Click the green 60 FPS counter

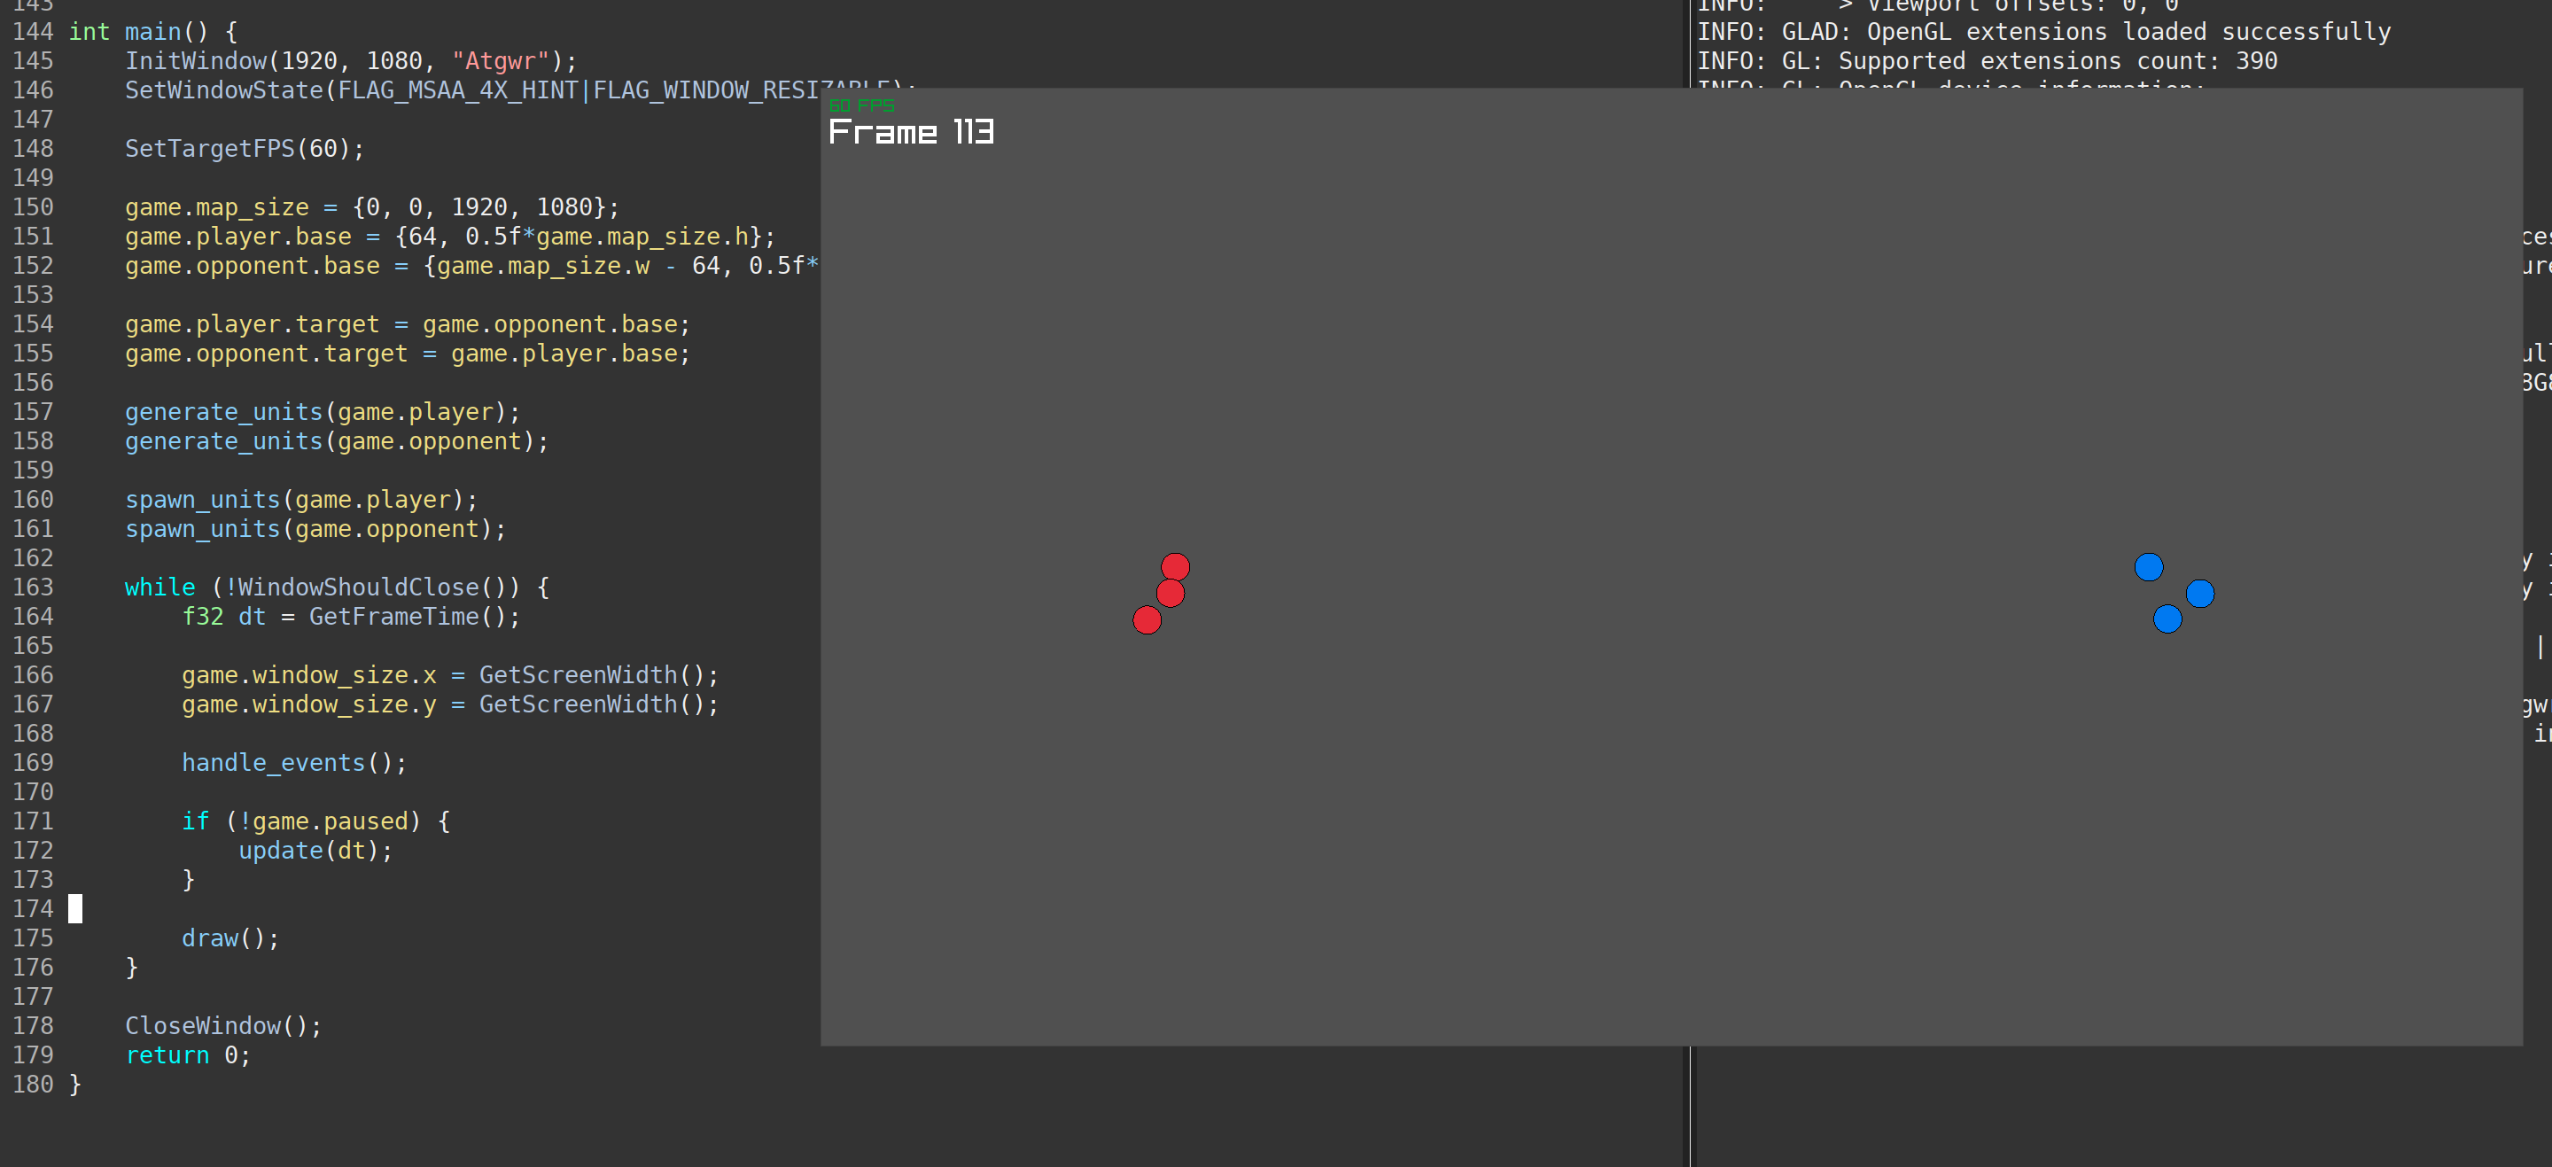(861, 105)
